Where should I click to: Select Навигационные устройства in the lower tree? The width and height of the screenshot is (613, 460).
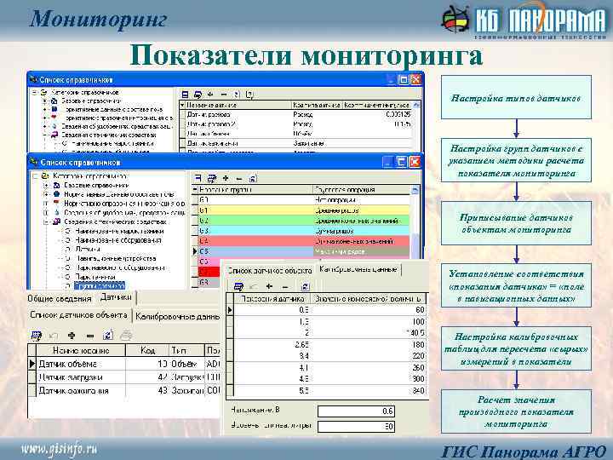click(116, 259)
